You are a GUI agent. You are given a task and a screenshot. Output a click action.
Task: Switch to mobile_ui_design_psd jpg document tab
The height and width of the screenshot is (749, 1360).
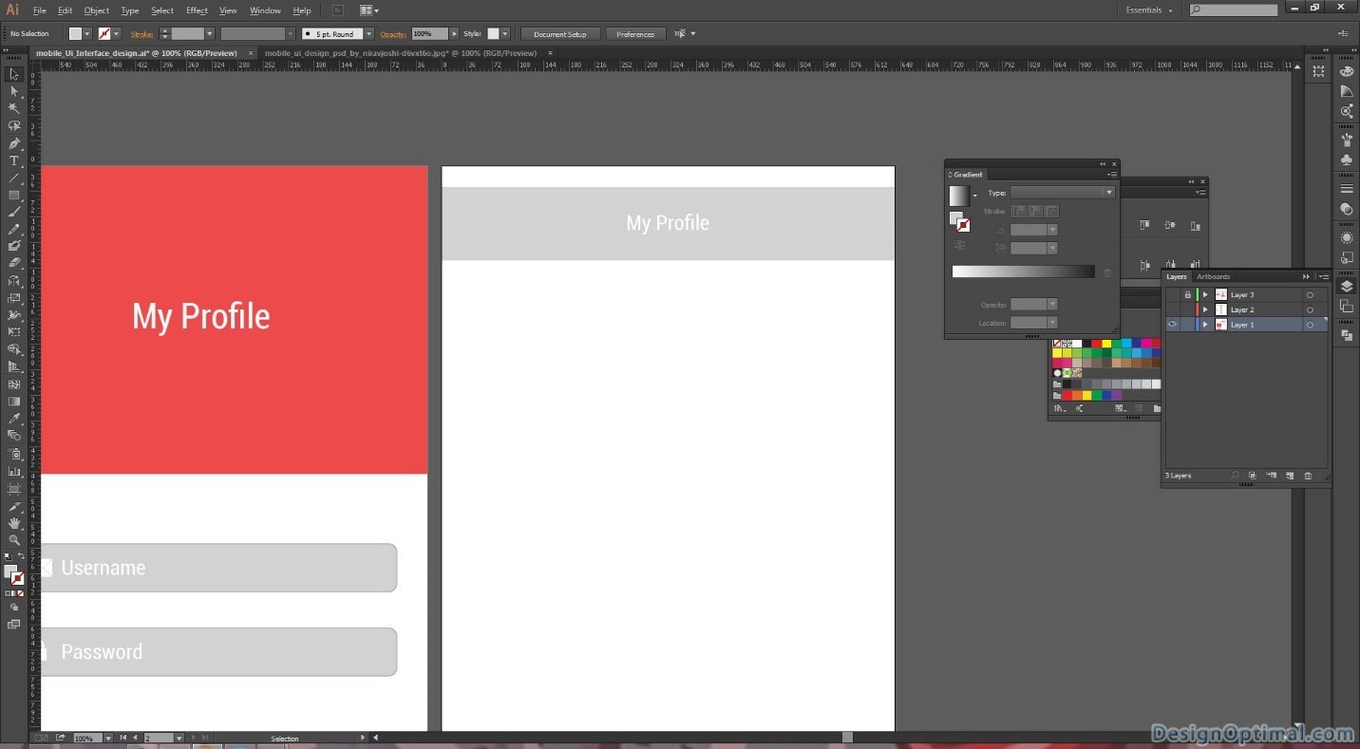[x=401, y=53]
